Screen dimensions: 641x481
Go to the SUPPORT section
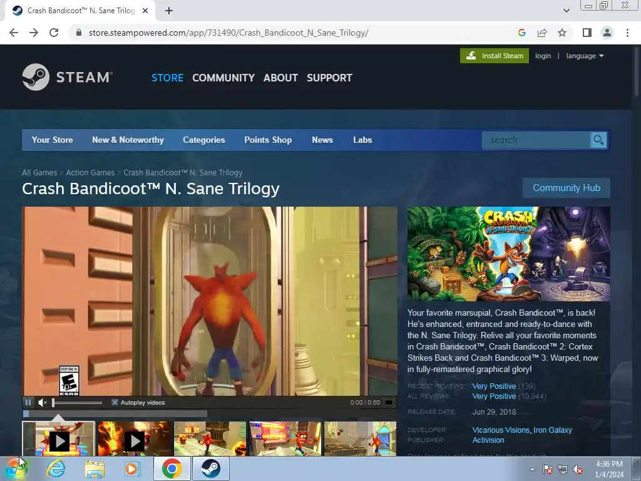pos(329,78)
